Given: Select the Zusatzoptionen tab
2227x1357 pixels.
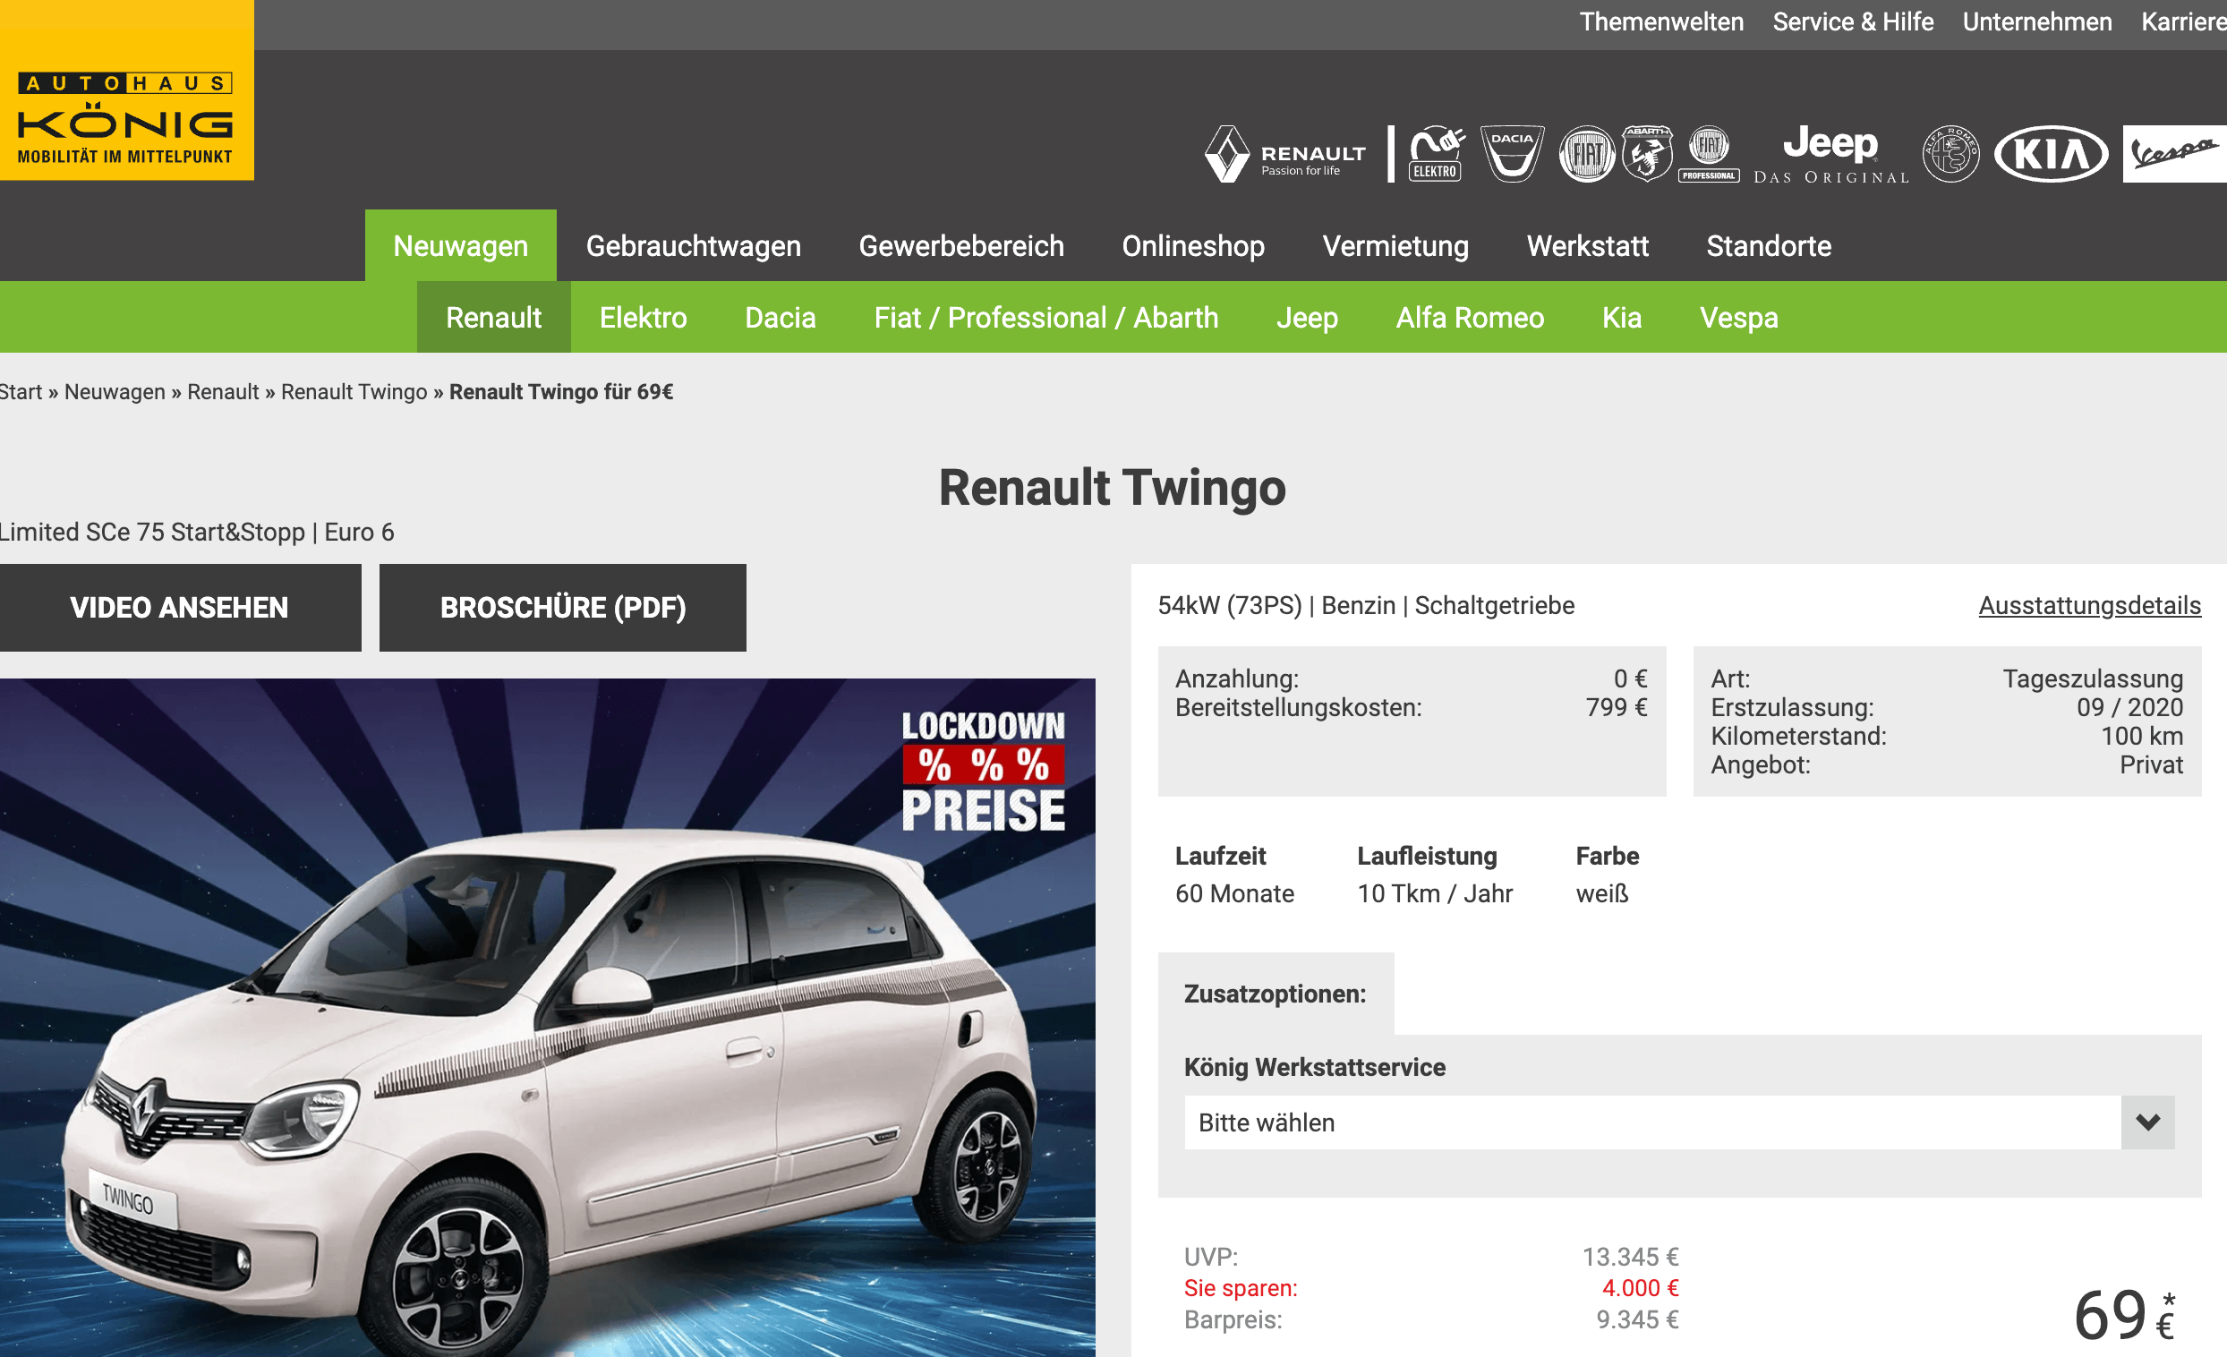Looking at the screenshot, I should click(1276, 994).
